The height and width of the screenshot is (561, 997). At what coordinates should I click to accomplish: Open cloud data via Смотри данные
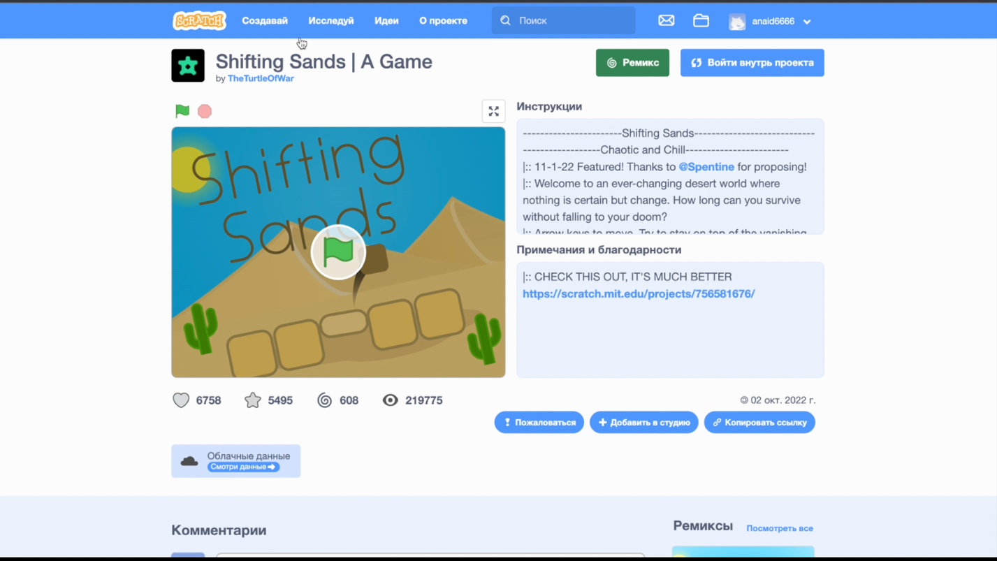coord(243,467)
